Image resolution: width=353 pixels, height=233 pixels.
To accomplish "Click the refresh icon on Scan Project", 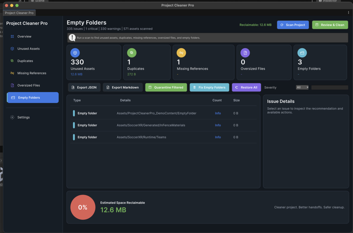I will [282, 25].
